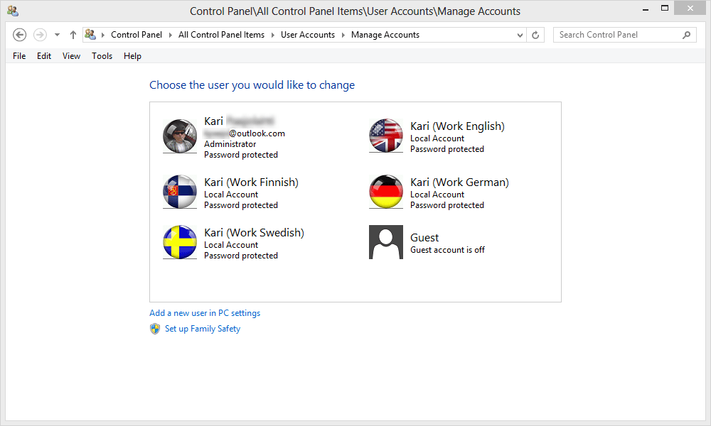Open the View menu

[x=71, y=55]
